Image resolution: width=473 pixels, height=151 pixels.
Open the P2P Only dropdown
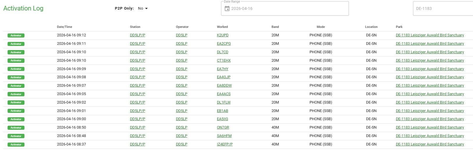coord(143,8)
